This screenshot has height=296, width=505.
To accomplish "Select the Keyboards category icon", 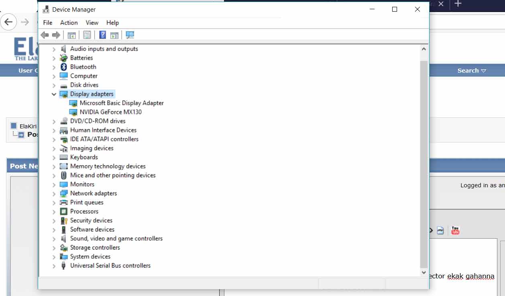I will (x=63, y=157).
